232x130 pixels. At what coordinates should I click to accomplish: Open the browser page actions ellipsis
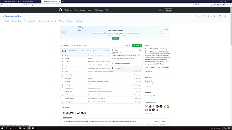click(x=193, y=5)
